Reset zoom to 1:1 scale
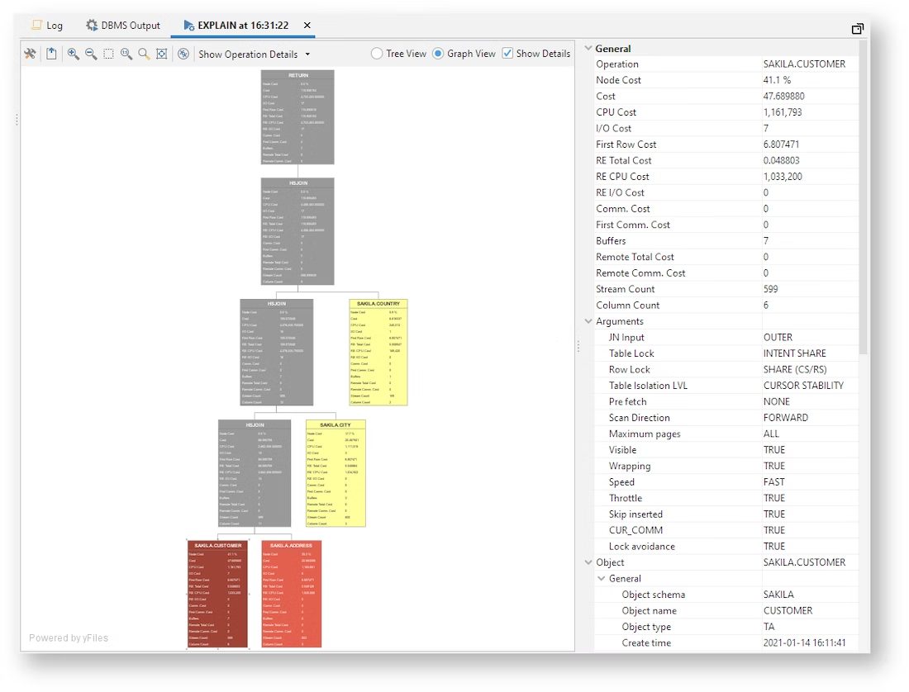This screenshot has height=692, width=909. click(126, 53)
